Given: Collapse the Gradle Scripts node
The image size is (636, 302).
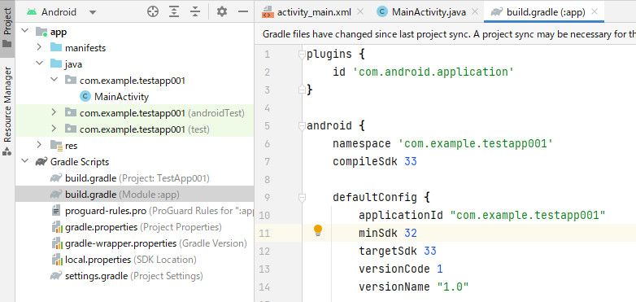Looking at the screenshot, I should click(24, 161).
